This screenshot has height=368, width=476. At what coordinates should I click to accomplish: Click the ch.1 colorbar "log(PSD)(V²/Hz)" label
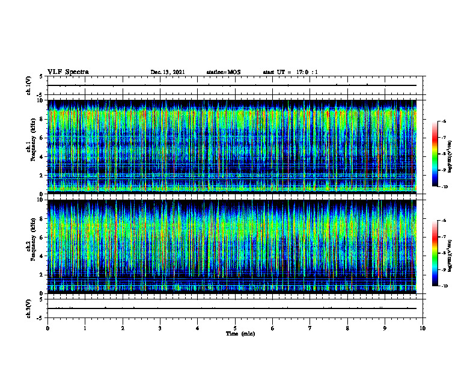450,156
